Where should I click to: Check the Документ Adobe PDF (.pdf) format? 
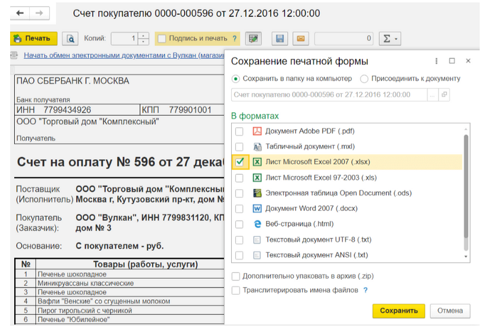click(239, 131)
